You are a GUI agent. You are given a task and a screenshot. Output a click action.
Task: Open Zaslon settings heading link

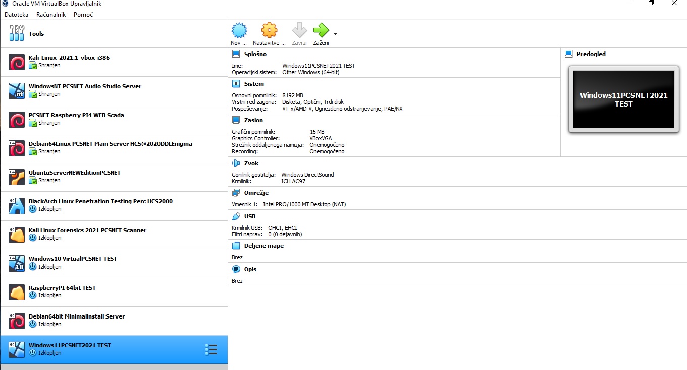click(x=253, y=120)
